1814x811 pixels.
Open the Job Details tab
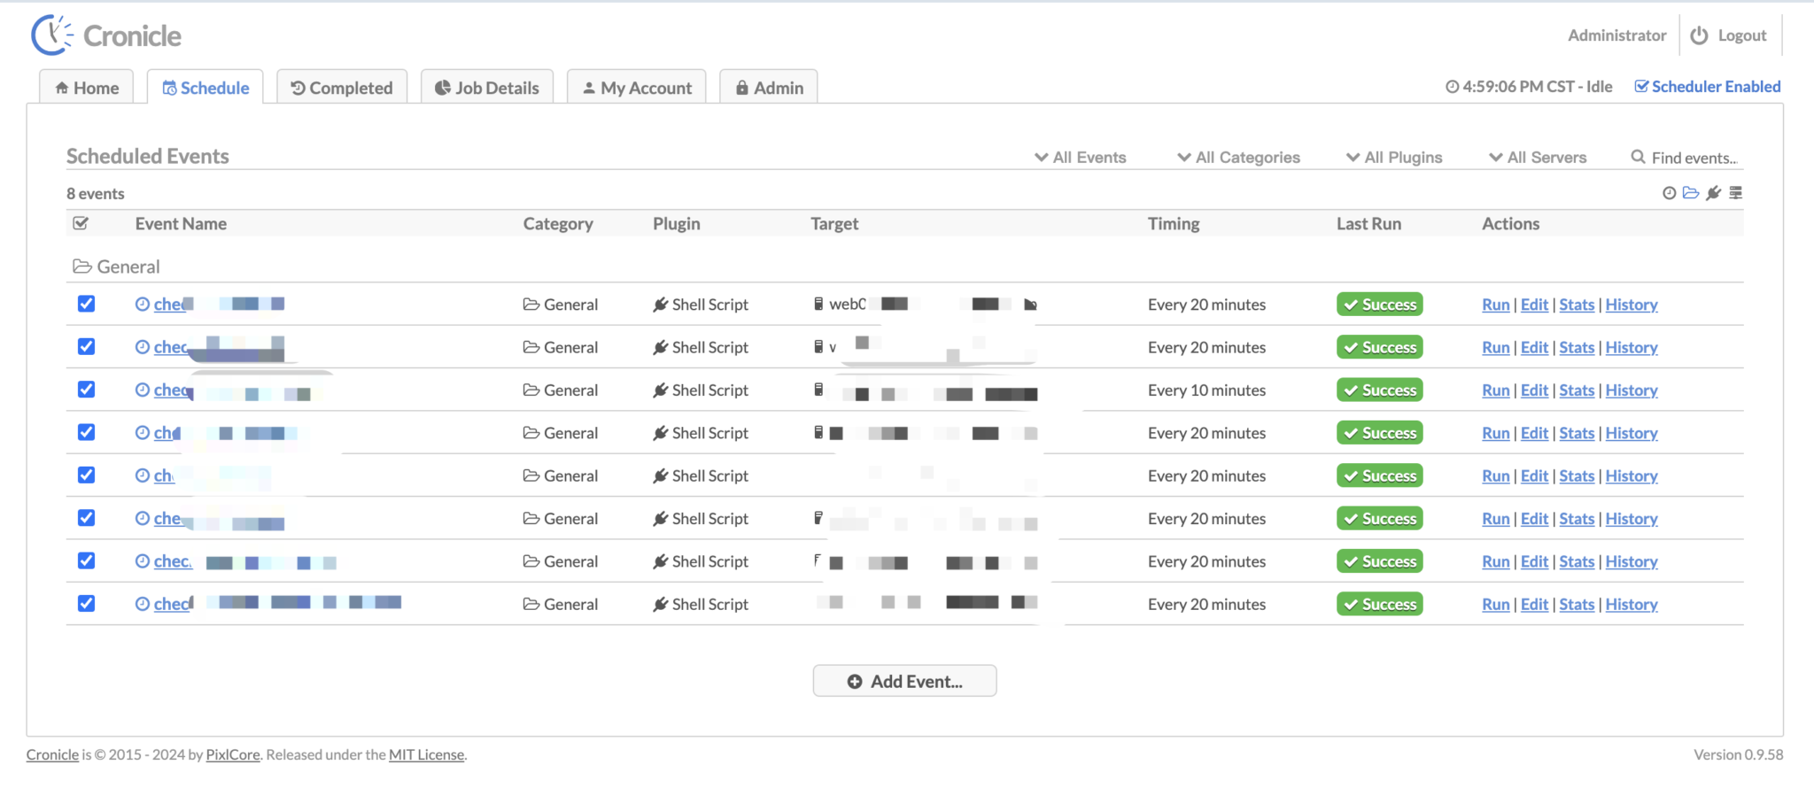tap(487, 87)
